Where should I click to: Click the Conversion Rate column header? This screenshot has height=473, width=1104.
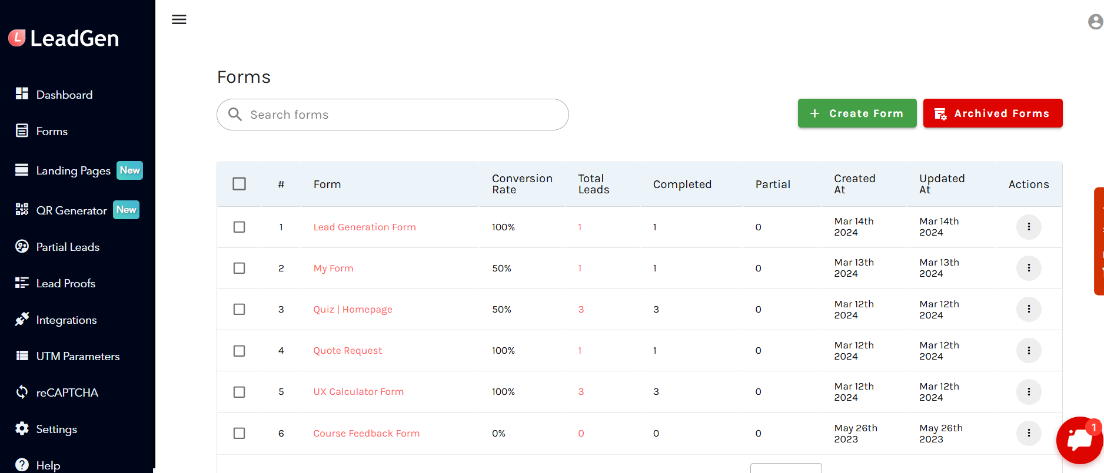tap(522, 184)
